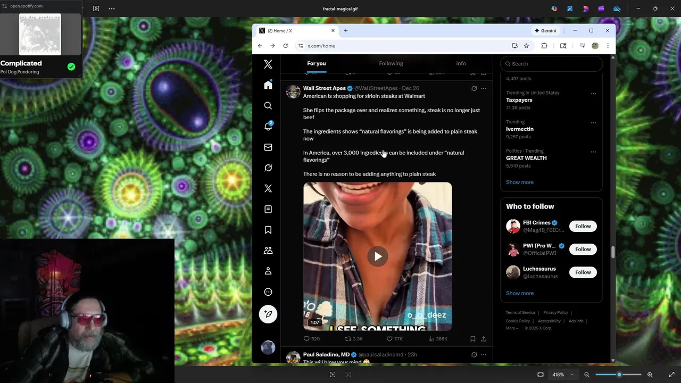Open zoom percentage dropdown showing 418%
The width and height of the screenshot is (681, 383).
(x=563, y=374)
